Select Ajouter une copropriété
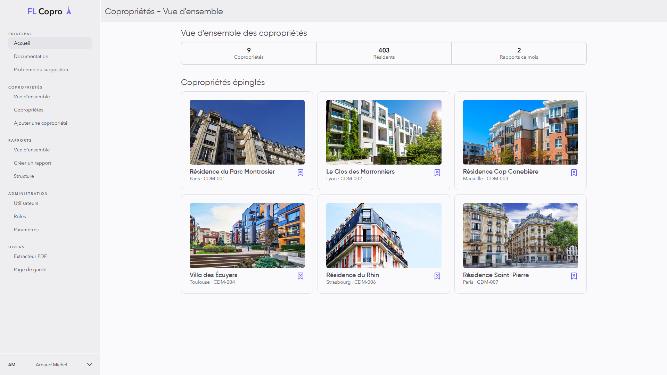Image resolution: width=667 pixels, height=375 pixels. coord(50,123)
